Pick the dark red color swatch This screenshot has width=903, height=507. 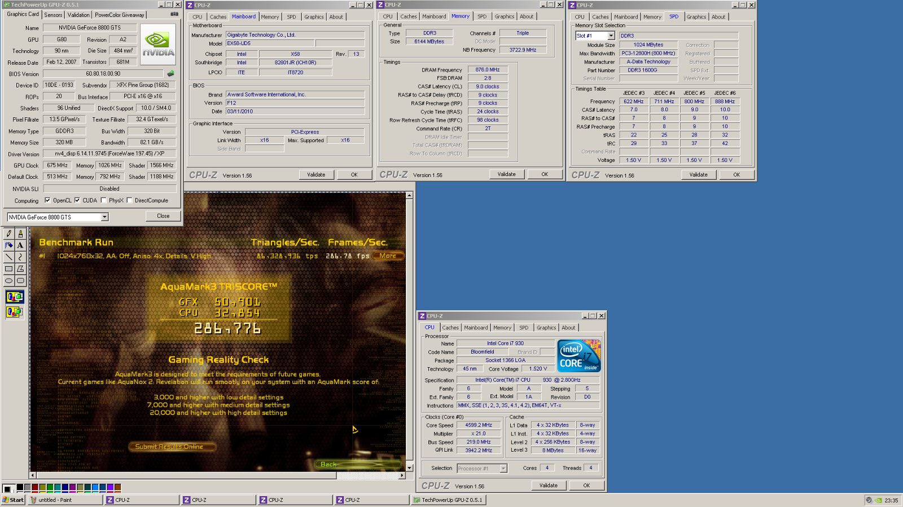35,486
